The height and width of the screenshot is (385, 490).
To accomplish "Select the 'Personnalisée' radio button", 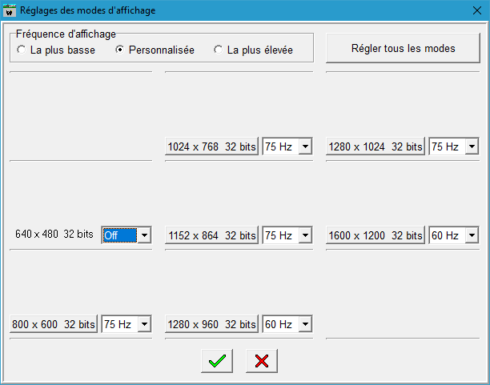I will [x=120, y=50].
